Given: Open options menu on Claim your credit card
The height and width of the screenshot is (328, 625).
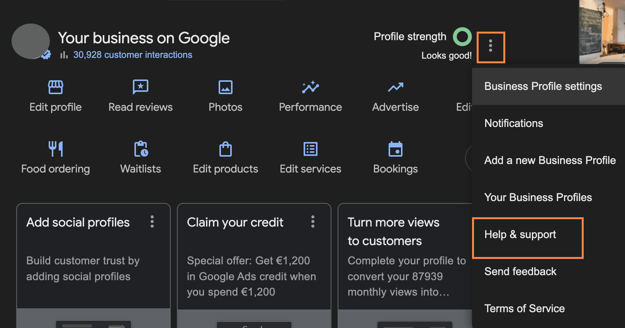Looking at the screenshot, I should click(x=313, y=221).
